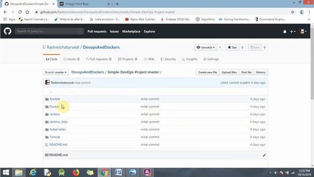The height and width of the screenshot is (177, 314).
Task: Toggle the Unwatch dropdown button
Action: pos(206,47)
